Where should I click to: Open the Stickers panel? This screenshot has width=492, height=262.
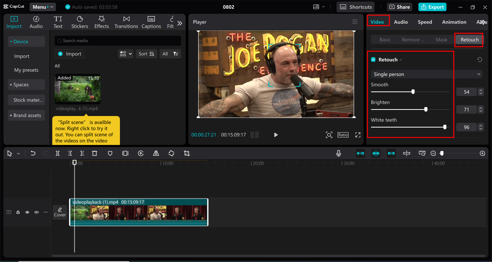click(x=80, y=22)
